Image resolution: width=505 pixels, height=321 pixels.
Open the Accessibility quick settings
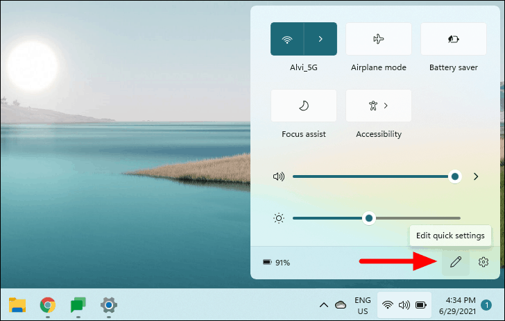click(x=379, y=106)
